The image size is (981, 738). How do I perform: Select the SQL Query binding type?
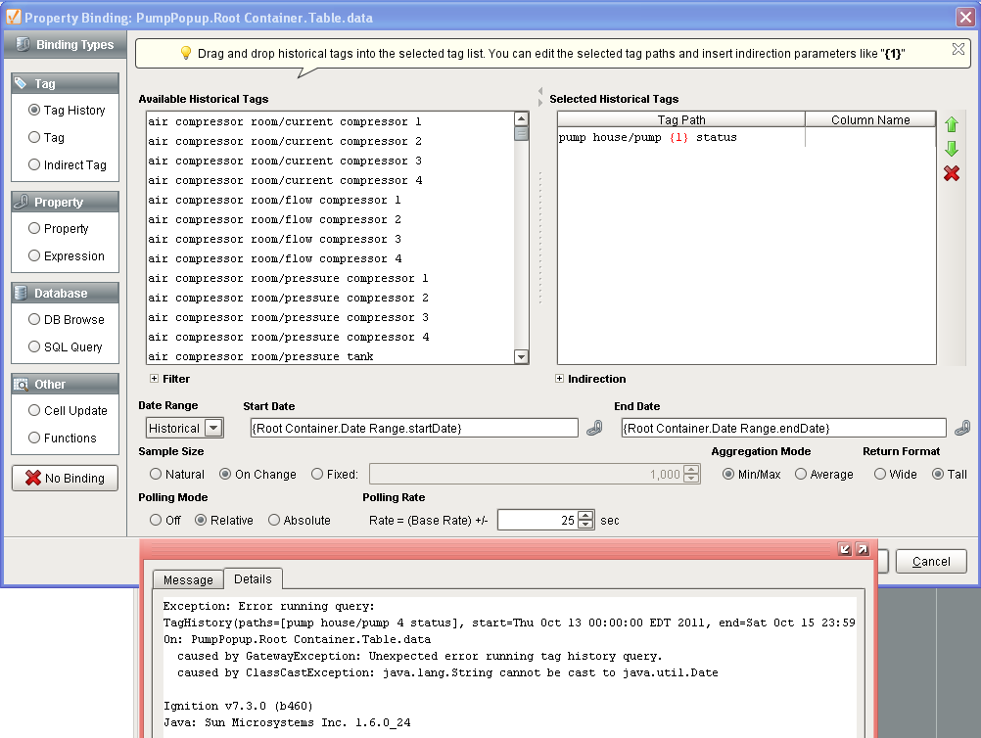65,347
